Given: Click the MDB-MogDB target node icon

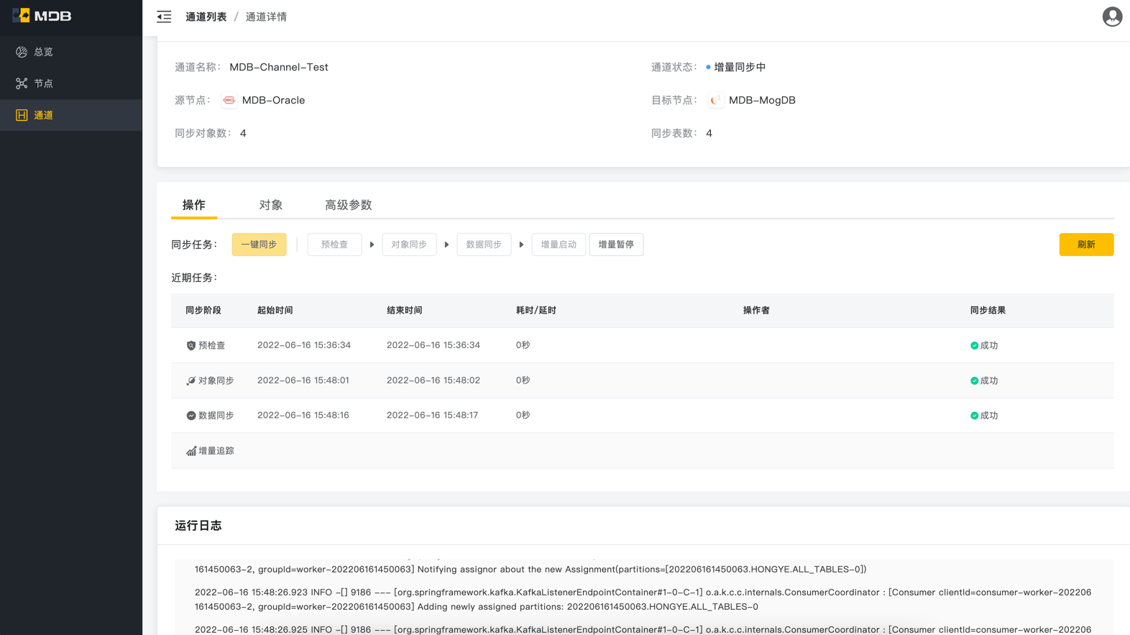Looking at the screenshot, I should click(715, 100).
